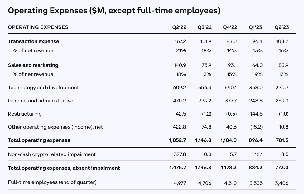Select the Q2'23 column header

click(x=282, y=27)
